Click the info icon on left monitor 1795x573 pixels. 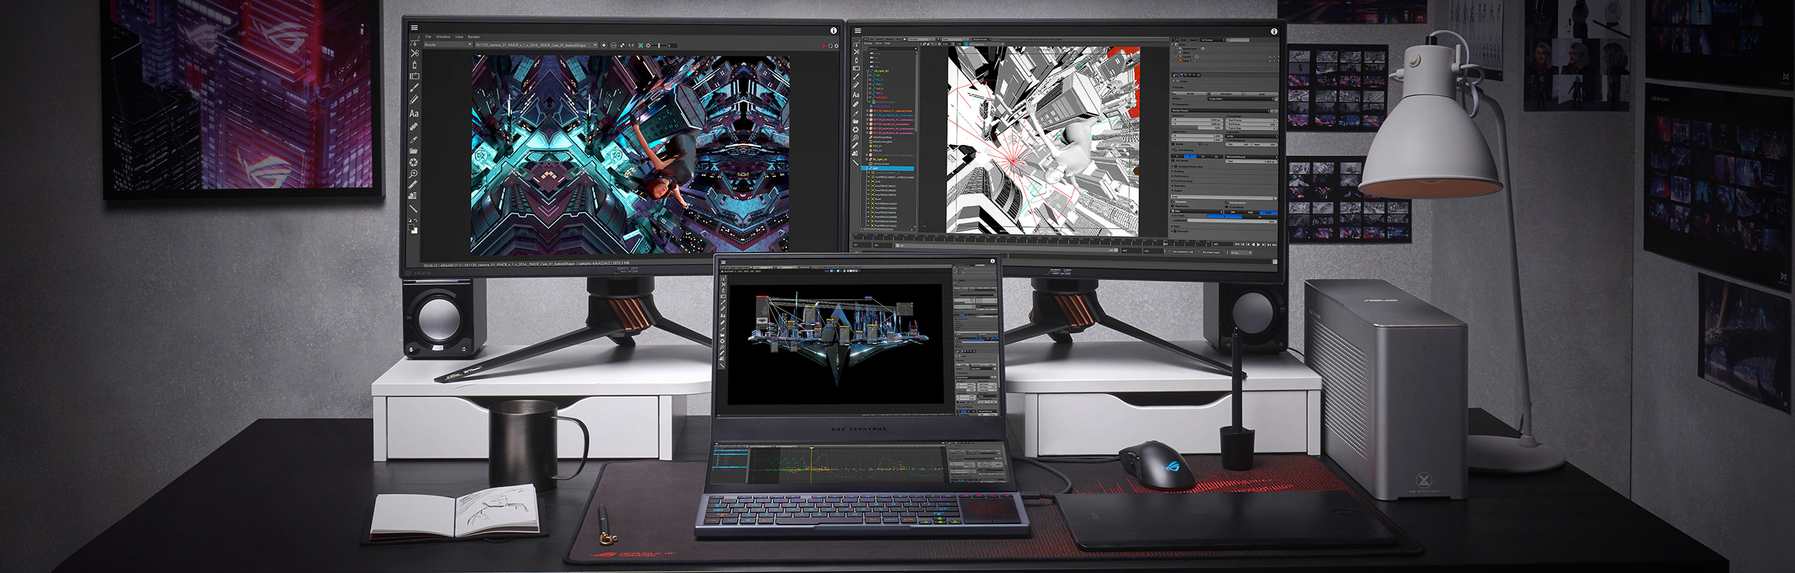pyautogui.click(x=833, y=31)
